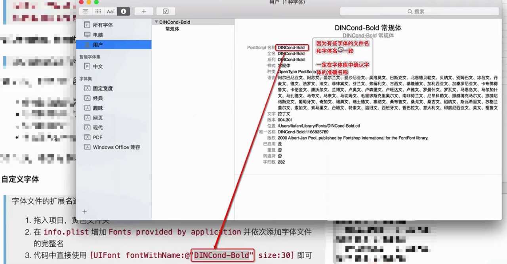Select 所有字体 in the sidebar

[x=103, y=25]
